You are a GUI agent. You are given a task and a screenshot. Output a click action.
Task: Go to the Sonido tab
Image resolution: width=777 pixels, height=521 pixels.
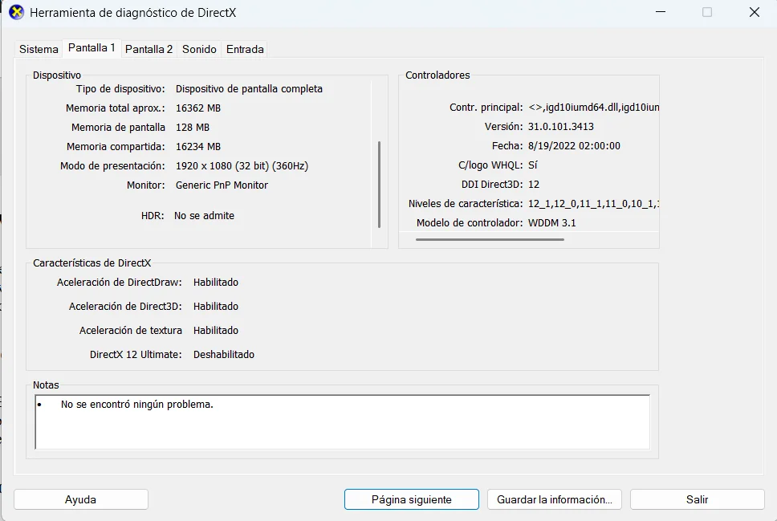point(199,49)
